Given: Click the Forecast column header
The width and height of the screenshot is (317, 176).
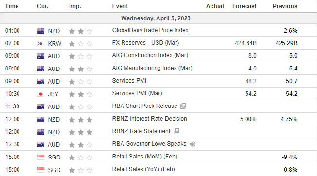Looking at the screenshot, I should (x=245, y=6).
